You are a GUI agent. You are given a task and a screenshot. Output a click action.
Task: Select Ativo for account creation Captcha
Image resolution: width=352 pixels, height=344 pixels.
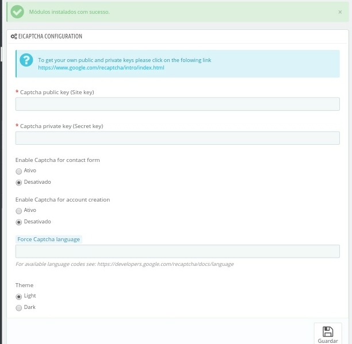tap(19, 211)
